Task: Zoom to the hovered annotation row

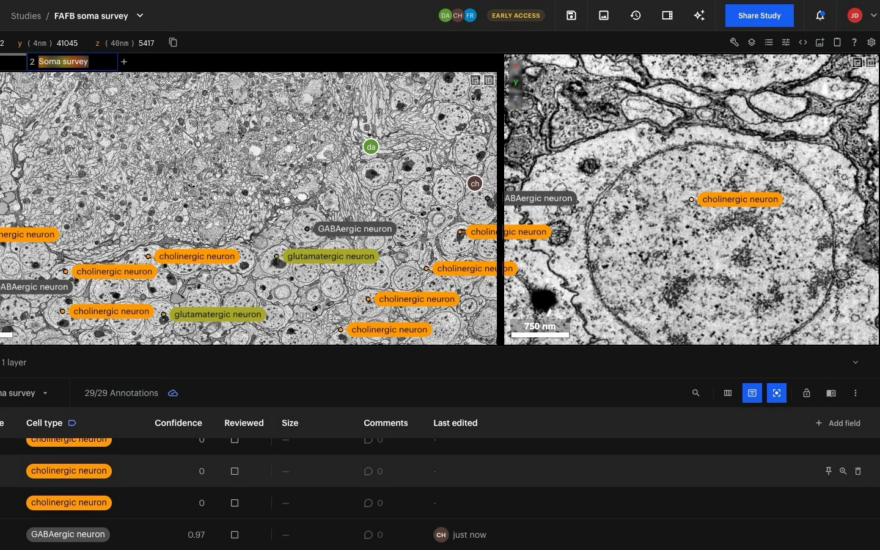Action: pos(843,471)
